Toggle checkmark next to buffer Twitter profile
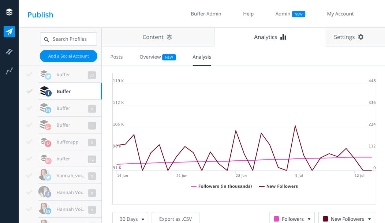The height and width of the screenshot is (223, 385). [x=29, y=74]
